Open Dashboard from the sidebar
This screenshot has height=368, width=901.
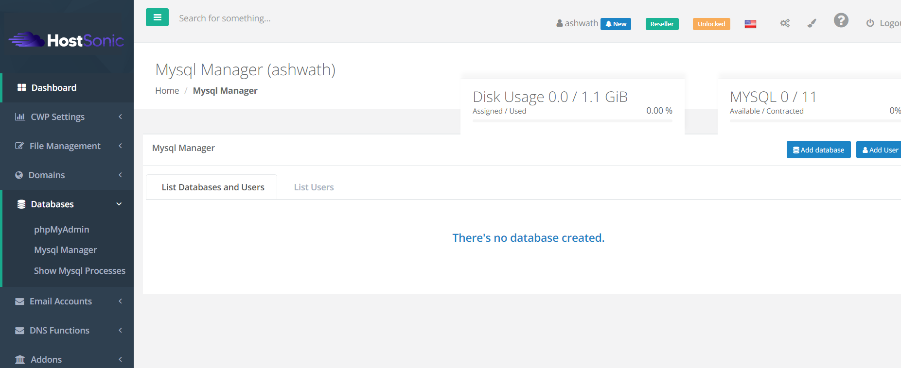[53, 88]
